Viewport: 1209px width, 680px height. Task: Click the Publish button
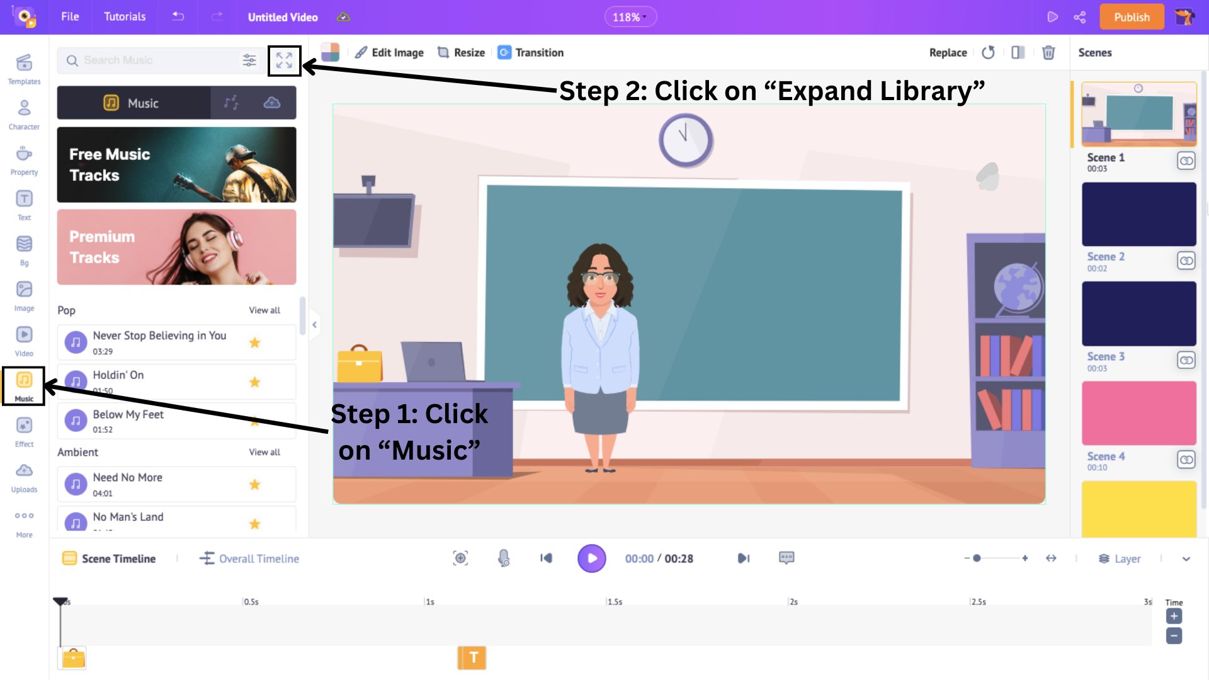pyautogui.click(x=1132, y=16)
